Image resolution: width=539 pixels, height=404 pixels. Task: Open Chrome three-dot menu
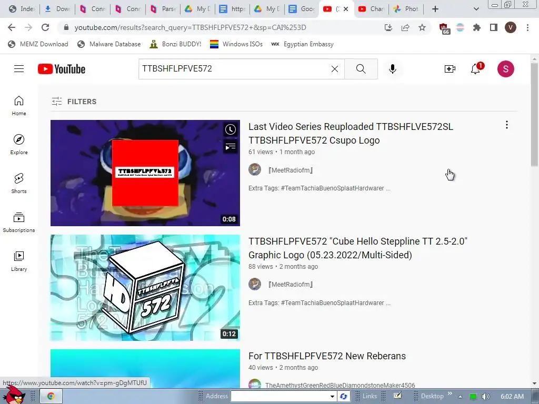click(527, 27)
